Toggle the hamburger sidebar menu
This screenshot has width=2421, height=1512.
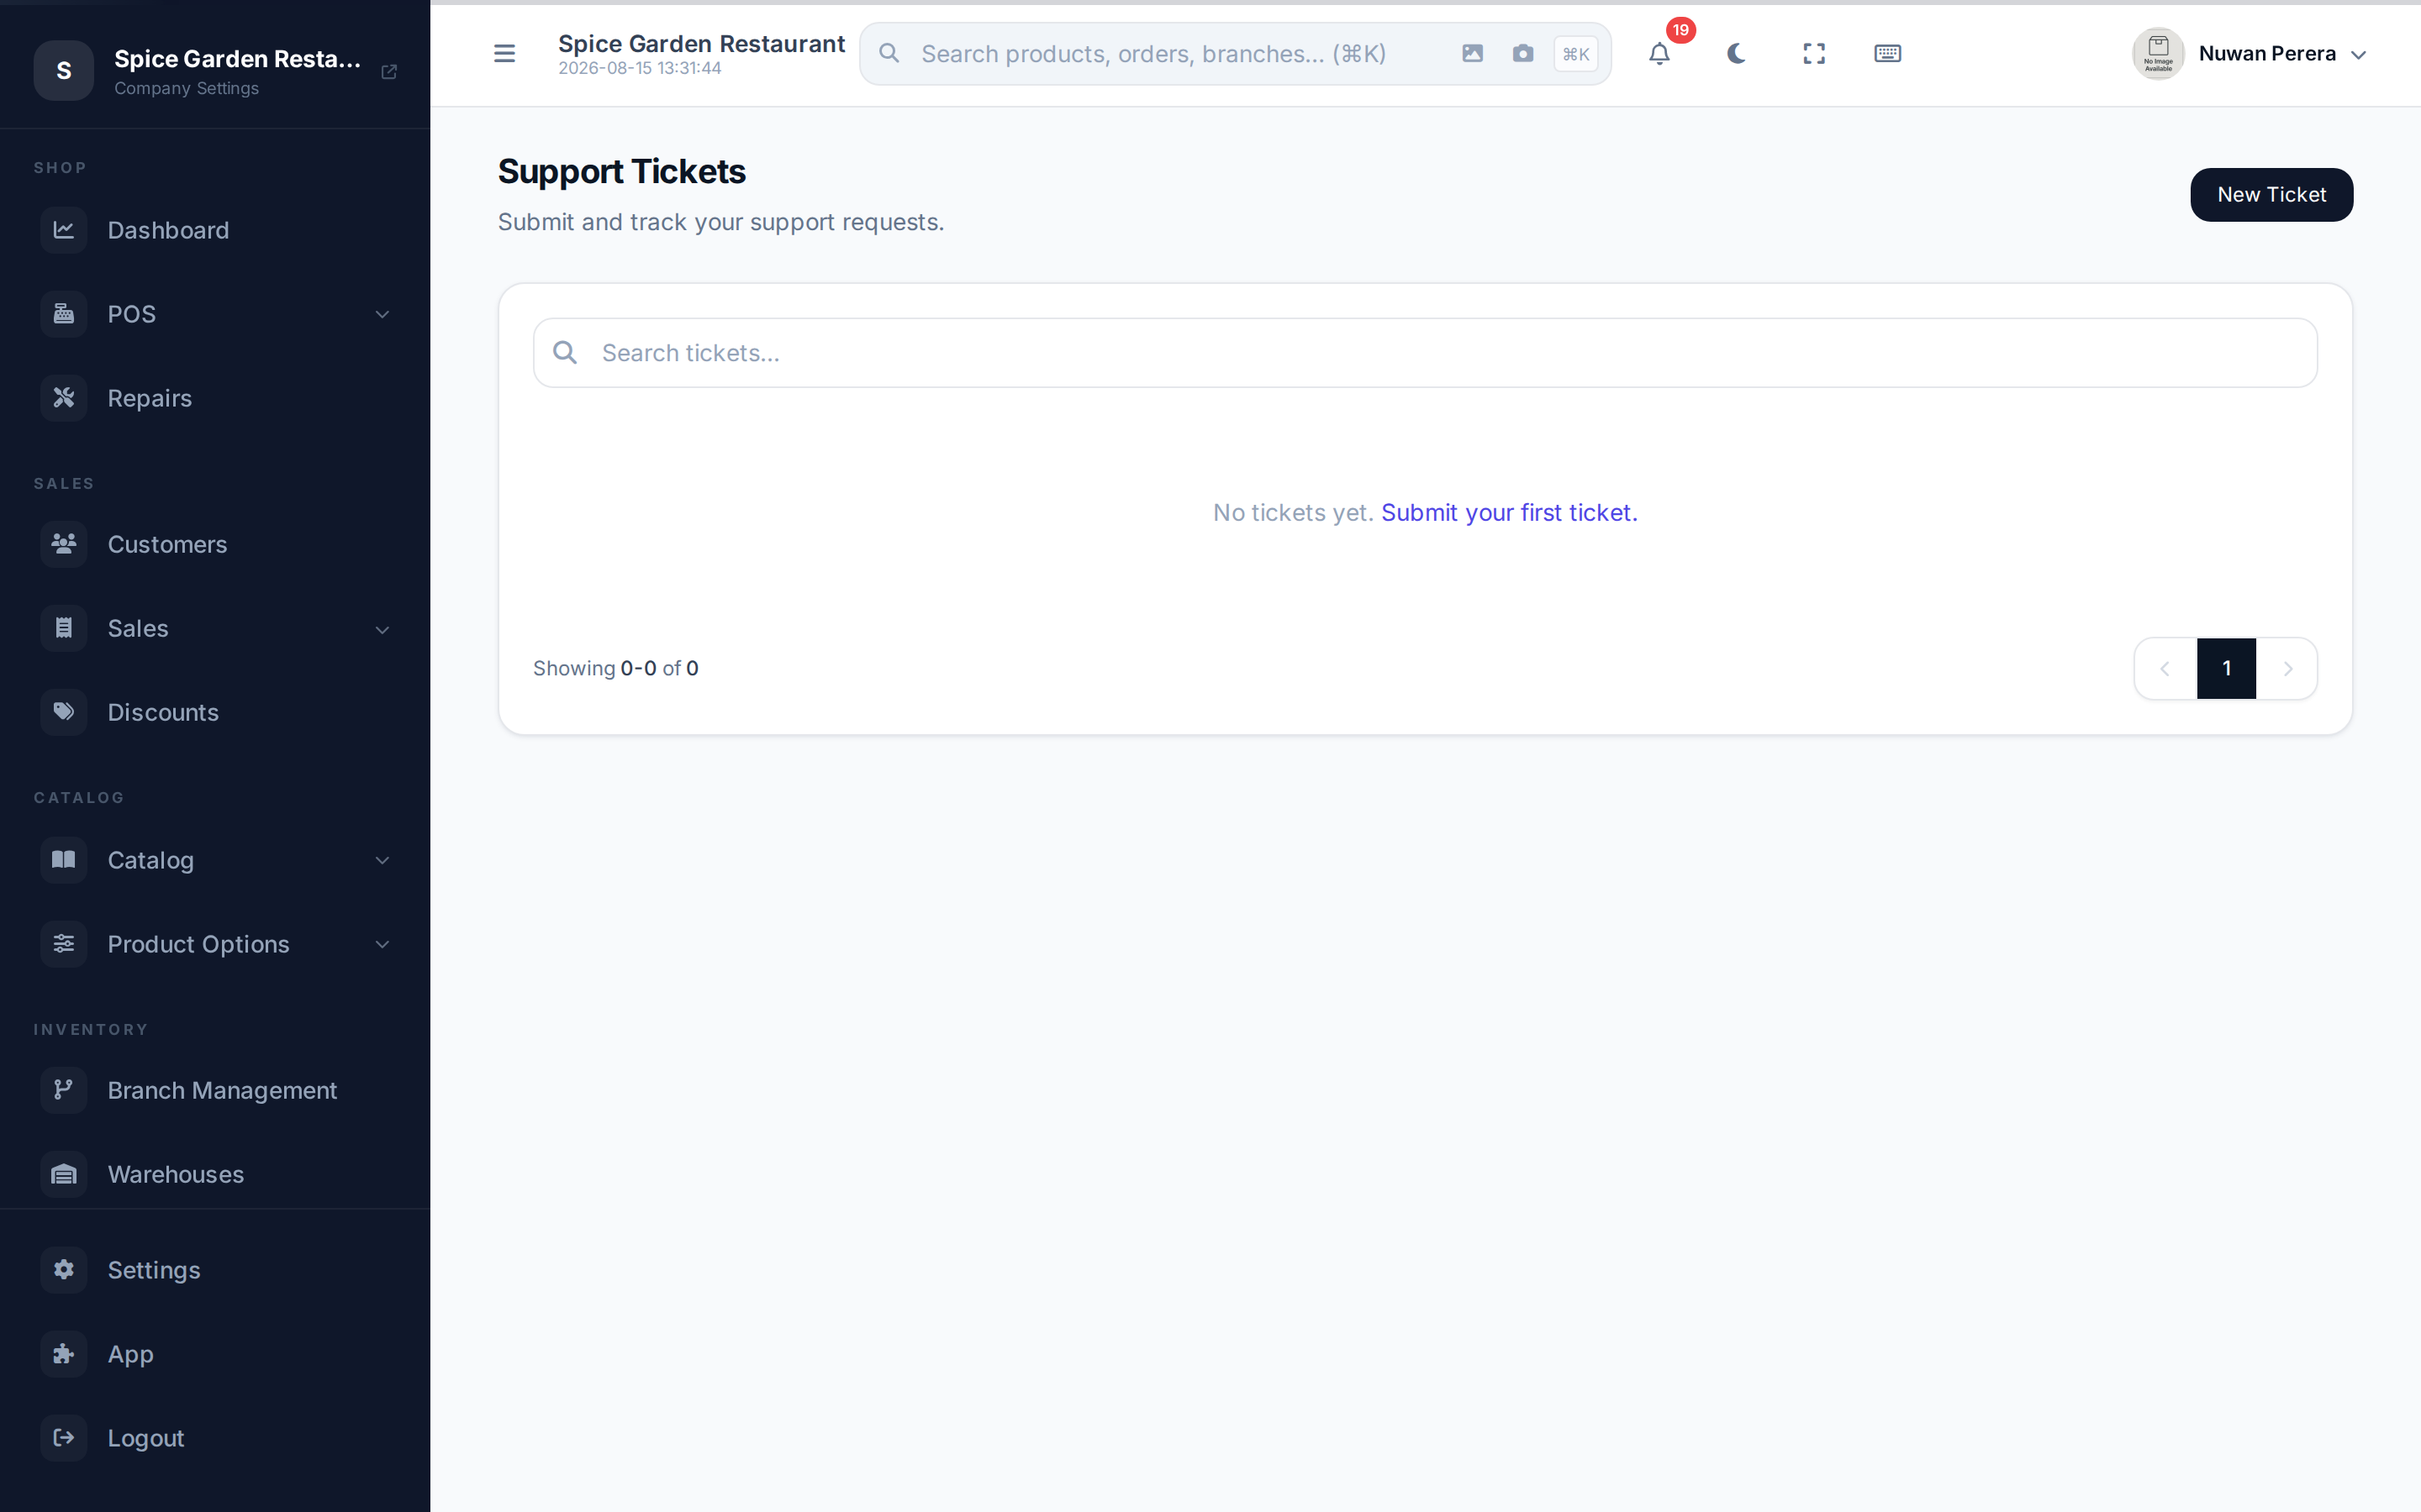point(504,54)
